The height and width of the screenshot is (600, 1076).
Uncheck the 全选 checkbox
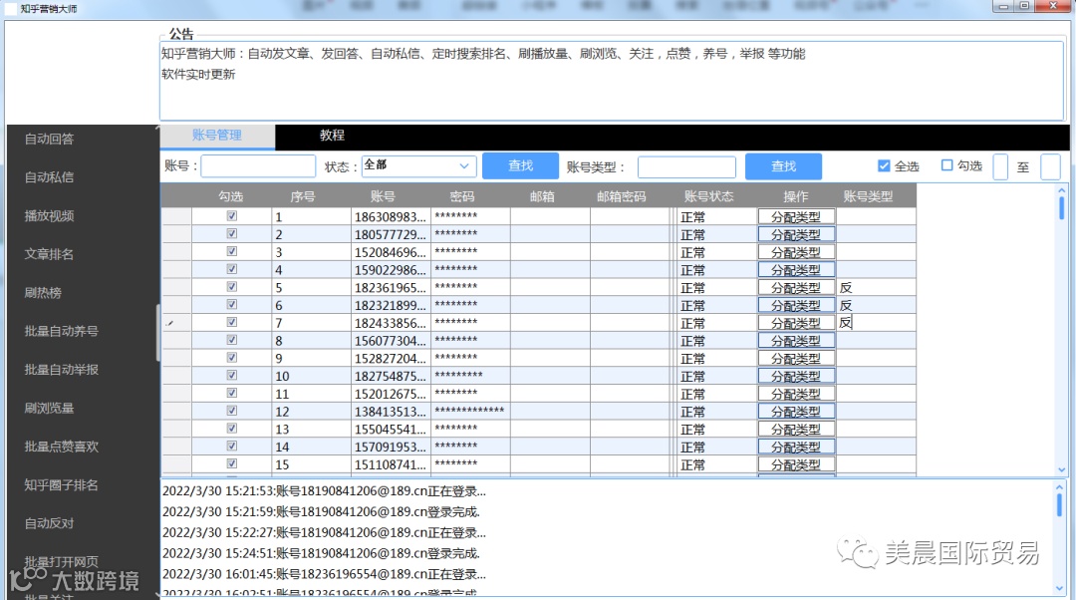884,165
